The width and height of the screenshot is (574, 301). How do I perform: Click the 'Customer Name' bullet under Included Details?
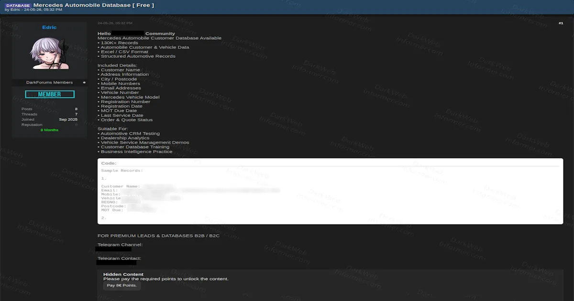(119, 70)
